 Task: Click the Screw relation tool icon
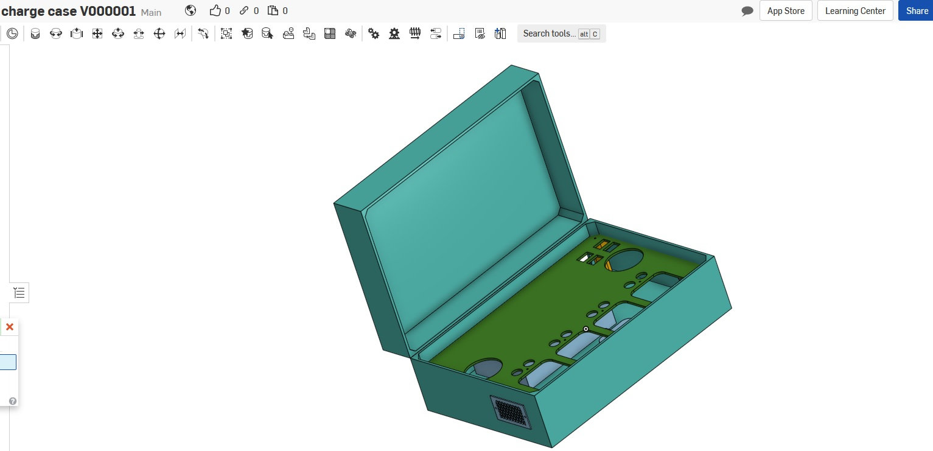[x=415, y=34]
